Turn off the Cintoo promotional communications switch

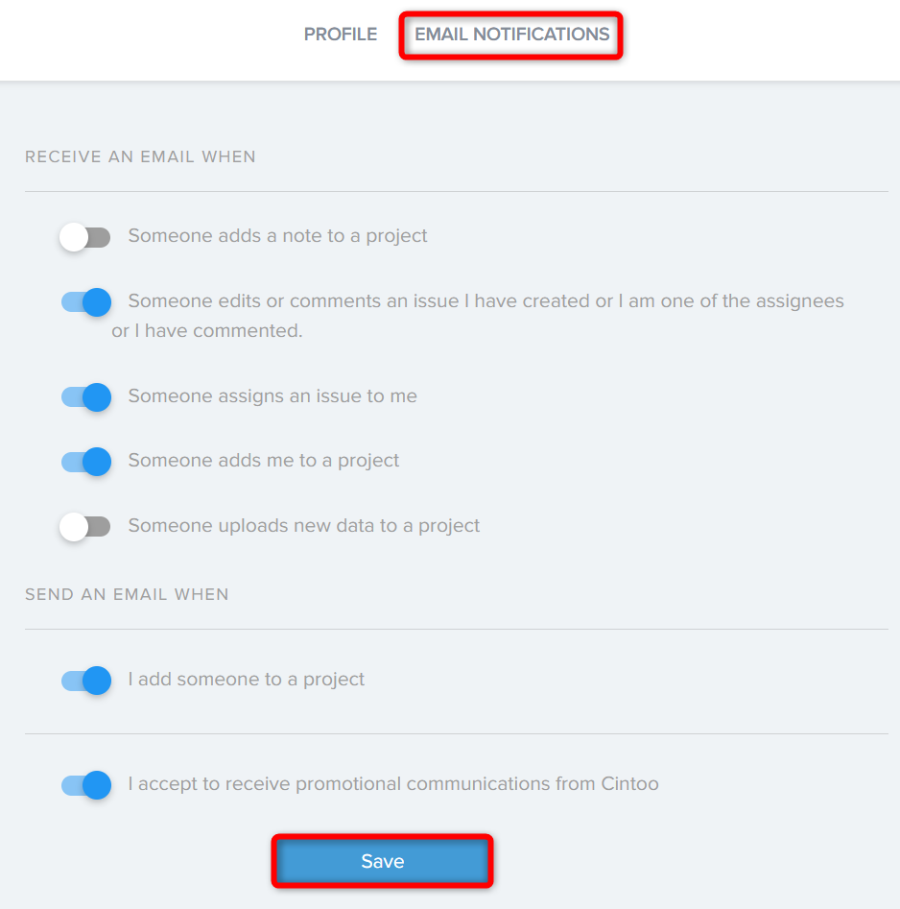tap(86, 785)
